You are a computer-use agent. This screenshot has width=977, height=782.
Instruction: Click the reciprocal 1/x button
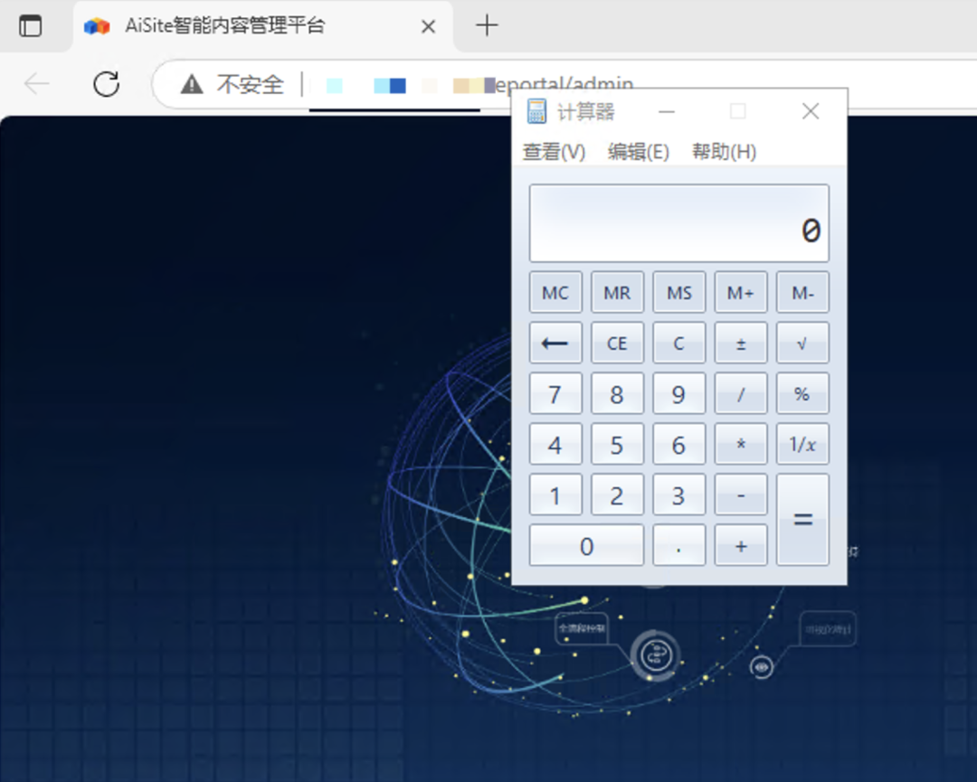pos(802,444)
